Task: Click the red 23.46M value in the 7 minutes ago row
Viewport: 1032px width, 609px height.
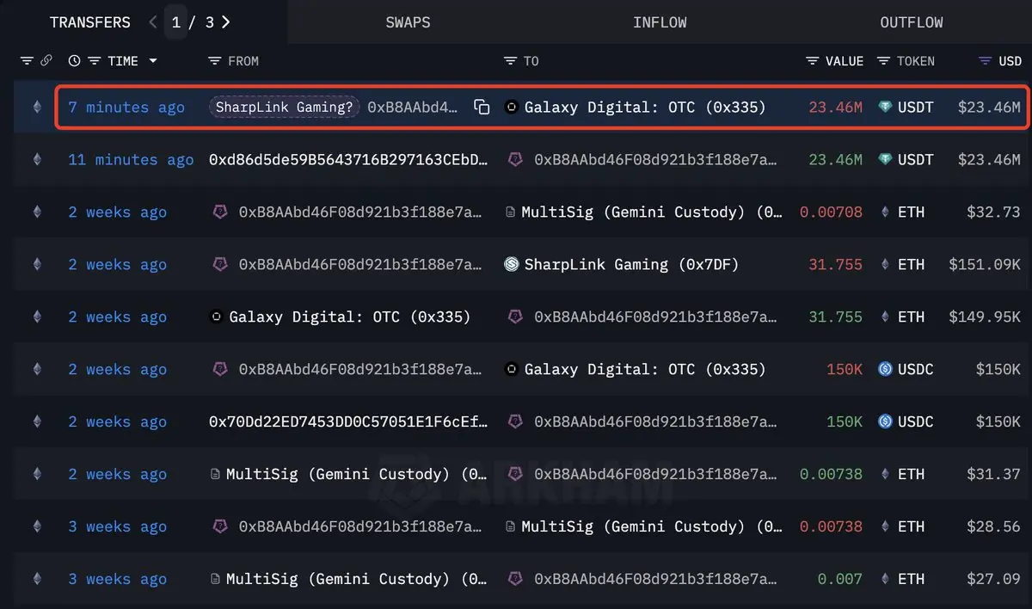Action: click(835, 108)
